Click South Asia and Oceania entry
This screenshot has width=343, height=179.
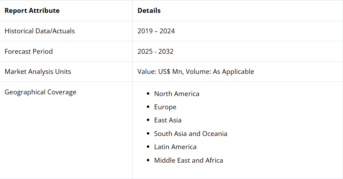[x=191, y=134]
